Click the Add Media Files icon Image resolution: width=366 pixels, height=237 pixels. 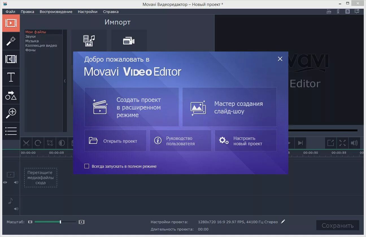89,41
